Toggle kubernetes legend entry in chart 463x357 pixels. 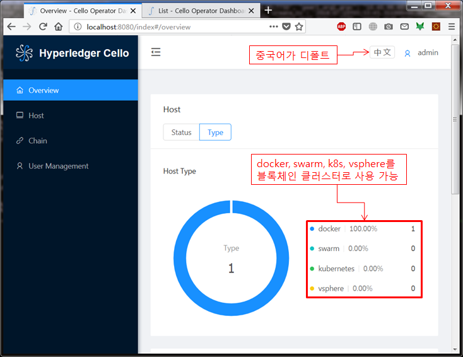point(362,269)
